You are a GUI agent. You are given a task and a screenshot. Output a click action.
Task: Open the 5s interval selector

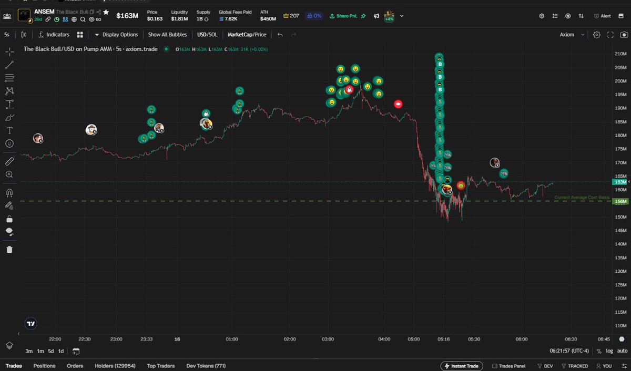(7, 35)
